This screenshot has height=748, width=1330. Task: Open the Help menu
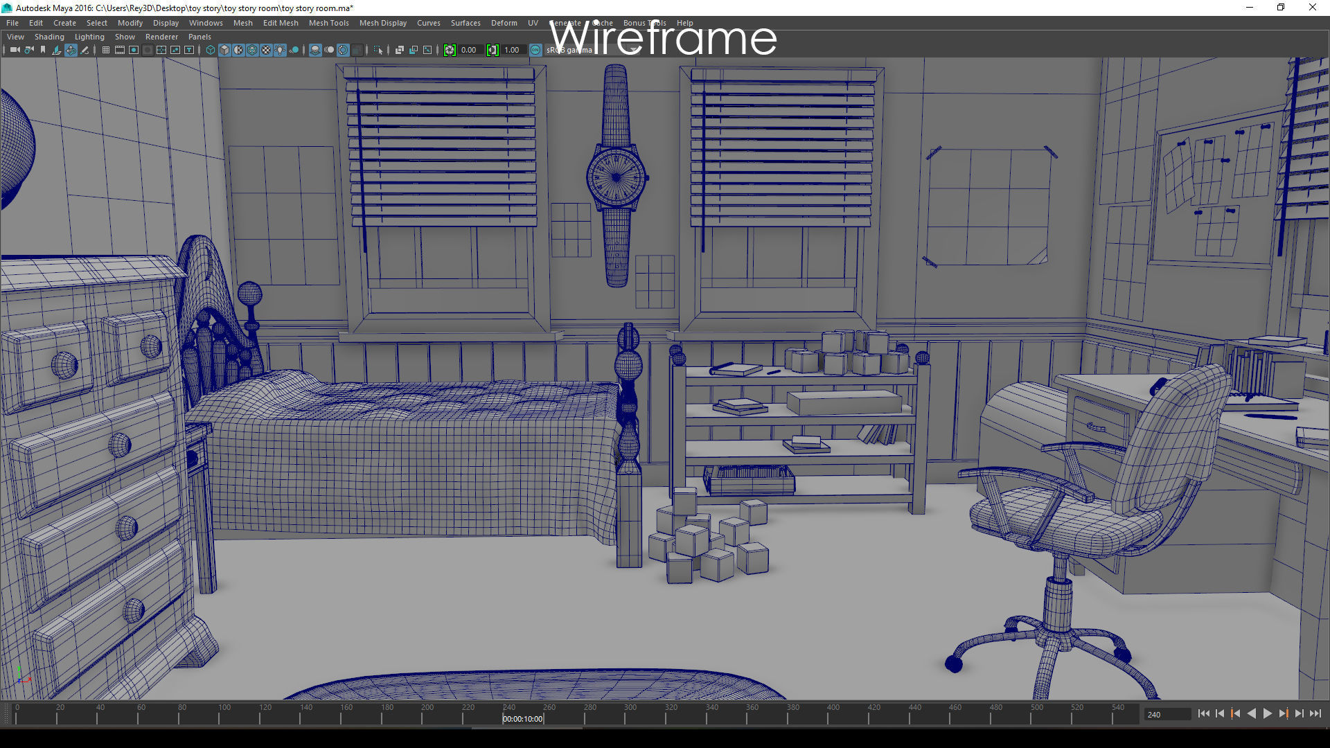point(685,23)
